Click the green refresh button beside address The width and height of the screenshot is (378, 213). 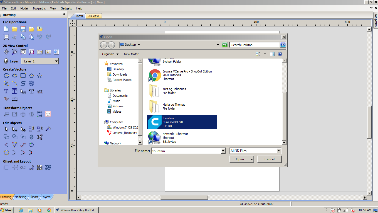225,45
